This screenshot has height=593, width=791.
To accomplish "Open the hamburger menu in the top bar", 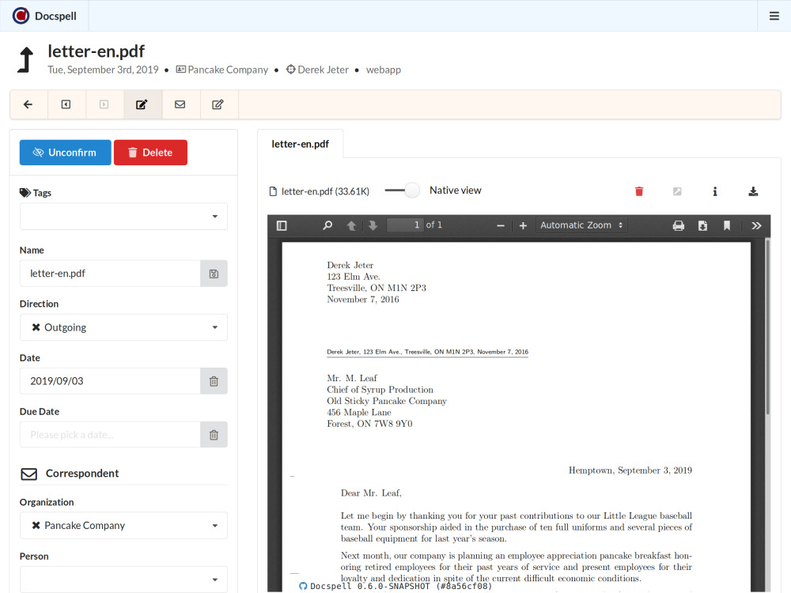I will coord(774,16).
